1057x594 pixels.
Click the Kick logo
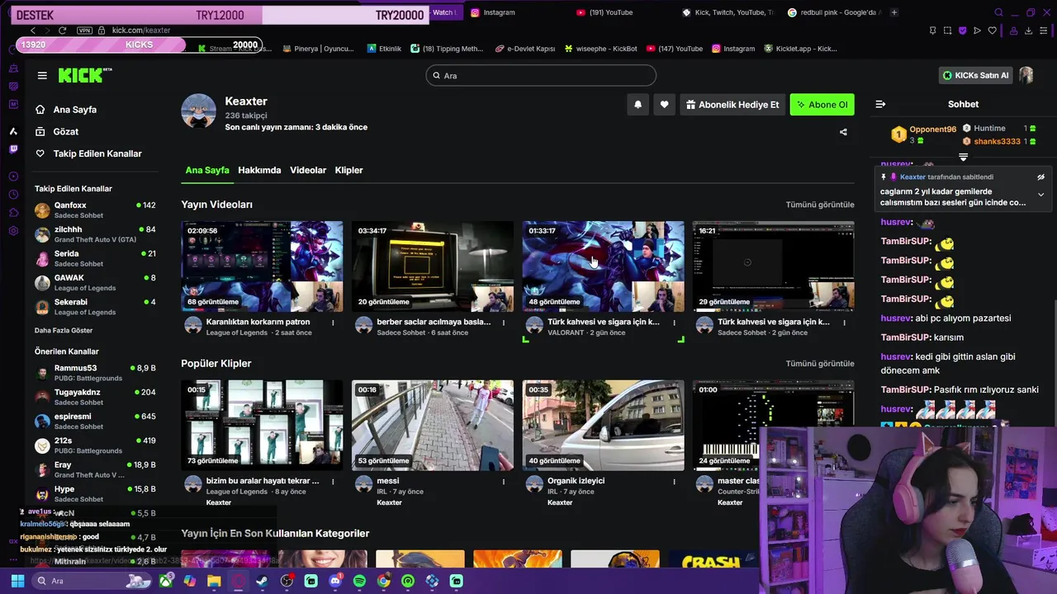(x=84, y=75)
